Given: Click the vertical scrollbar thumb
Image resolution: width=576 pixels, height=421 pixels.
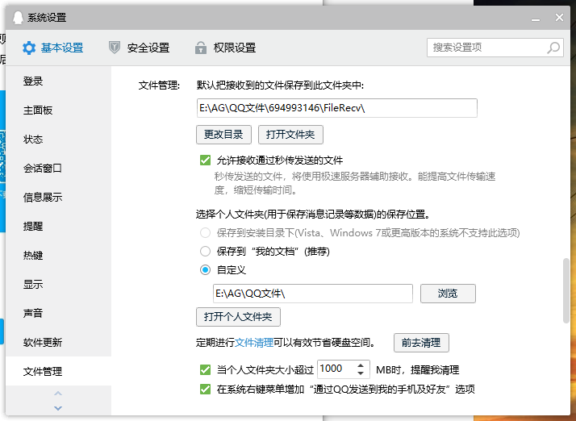Looking at the screenshot, I should (x=566, y=290).
